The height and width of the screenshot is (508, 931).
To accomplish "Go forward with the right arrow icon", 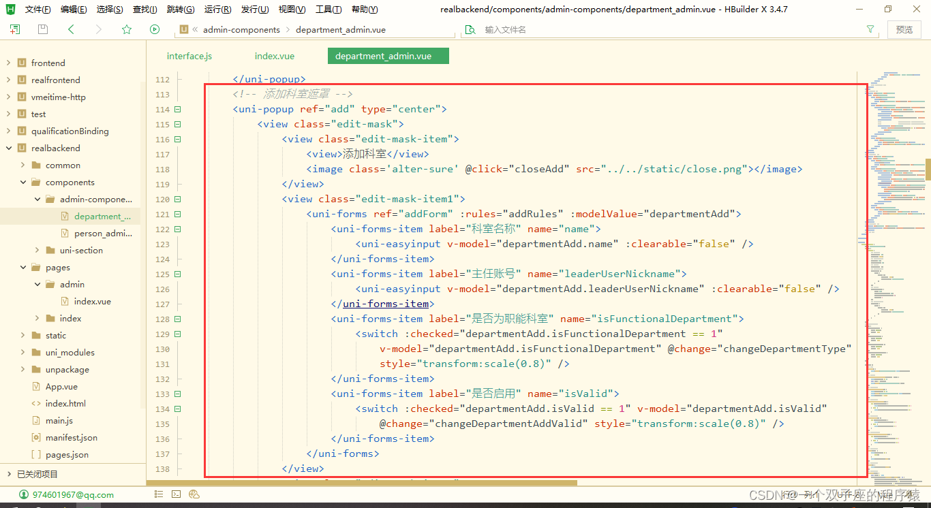I will [x=99, y=29].
